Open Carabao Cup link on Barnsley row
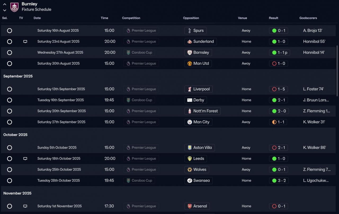The image size is (339, 214). (139, 53)
